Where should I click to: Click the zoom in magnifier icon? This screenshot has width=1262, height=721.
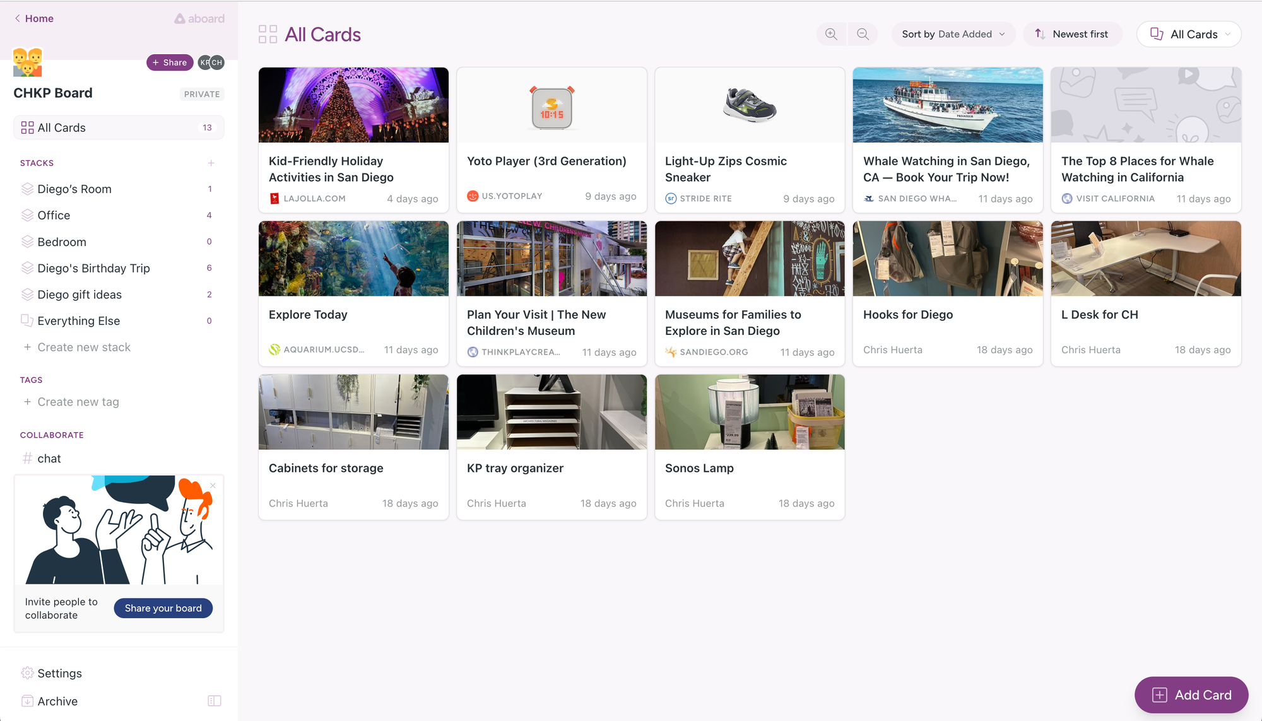tap(831, 34)
